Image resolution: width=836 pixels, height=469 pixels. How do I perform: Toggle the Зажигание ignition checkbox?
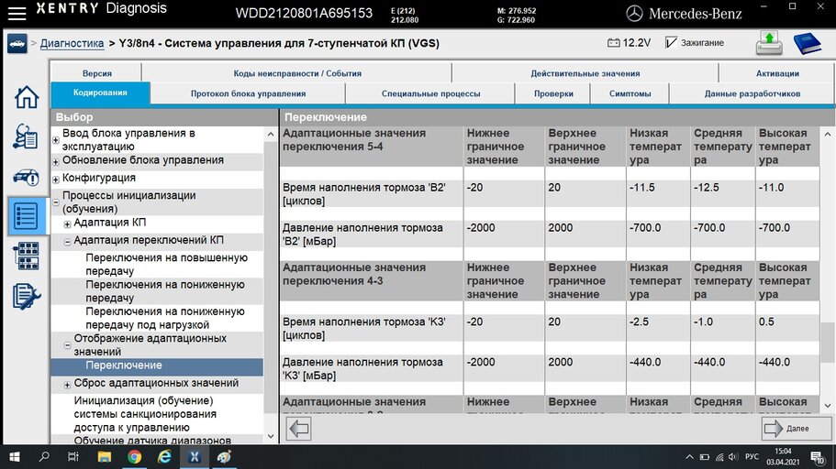pyautogui.click(x=671, y=42)
